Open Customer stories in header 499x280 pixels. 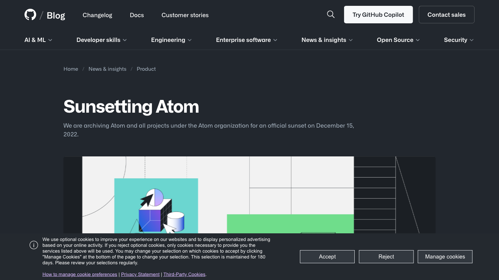(x=185, y=15)
